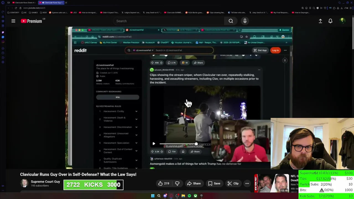Image resolution: width=354 pixels, height=199 pixels.
Task: Click the page vertical scrollbar
Action: [353, 33]
